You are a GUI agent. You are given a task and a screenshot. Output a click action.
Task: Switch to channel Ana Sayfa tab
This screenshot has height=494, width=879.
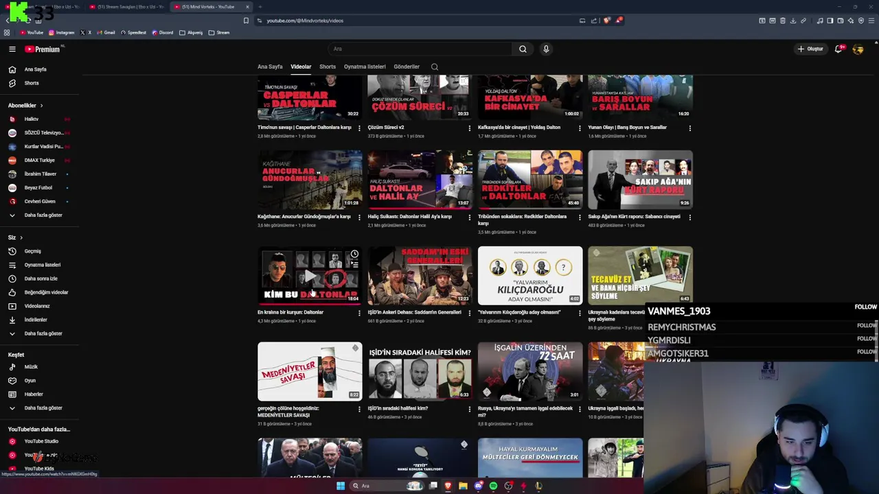(x=270, y=67)
